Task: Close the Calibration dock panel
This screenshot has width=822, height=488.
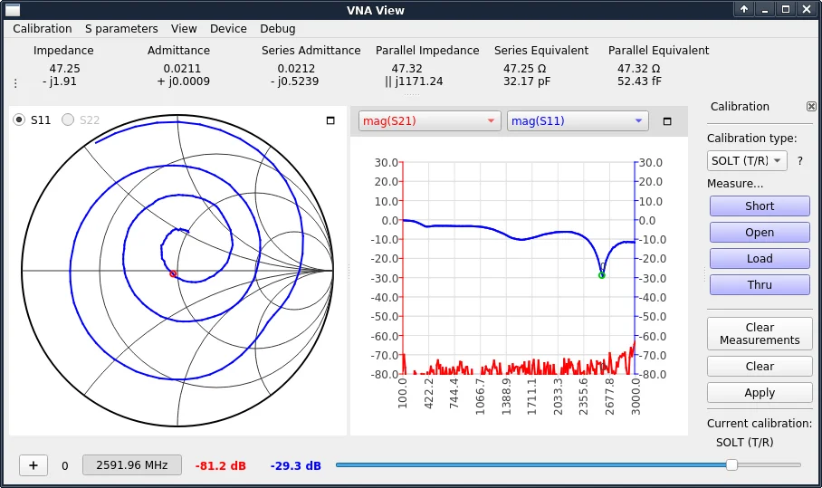Action: (811, 106)
